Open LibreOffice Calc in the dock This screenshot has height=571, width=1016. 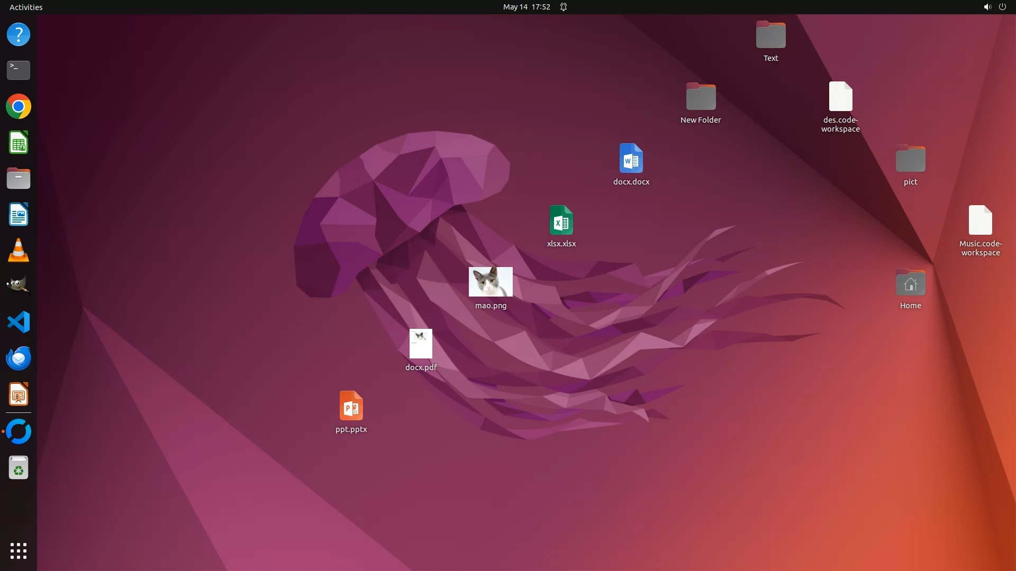[x=19, y=143]
